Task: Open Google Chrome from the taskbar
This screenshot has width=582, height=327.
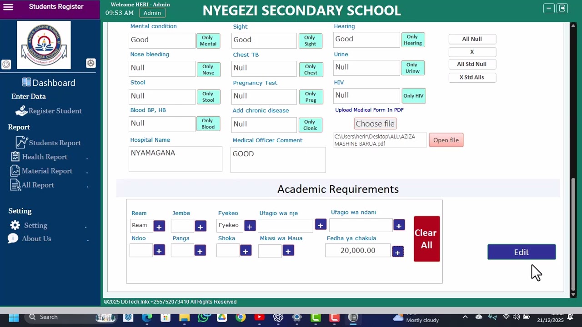Action: [x=241, y=317]
